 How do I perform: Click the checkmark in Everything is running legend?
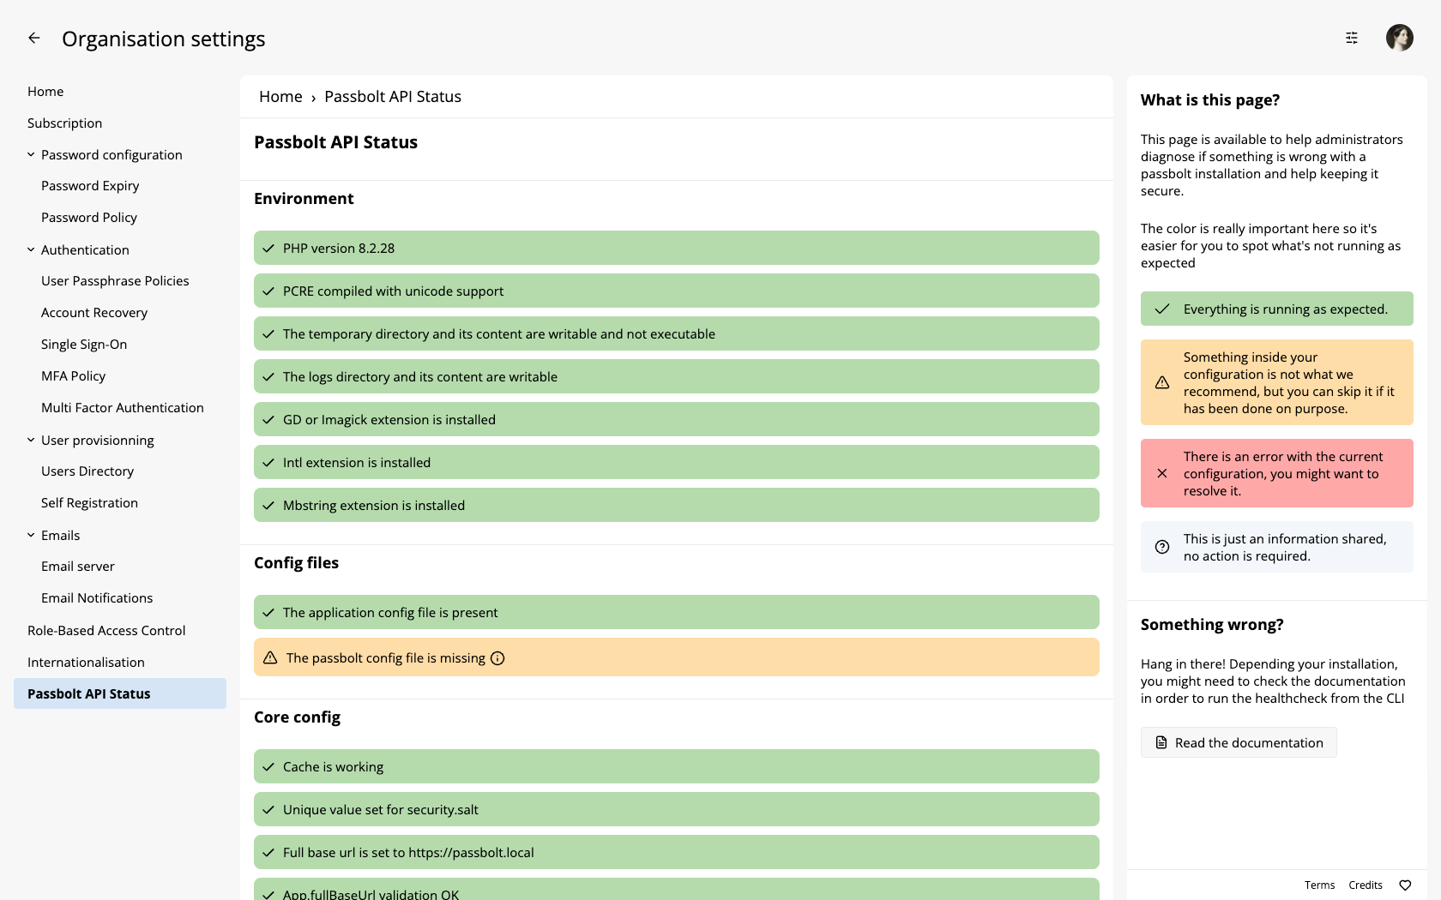tap(1162, 309)
